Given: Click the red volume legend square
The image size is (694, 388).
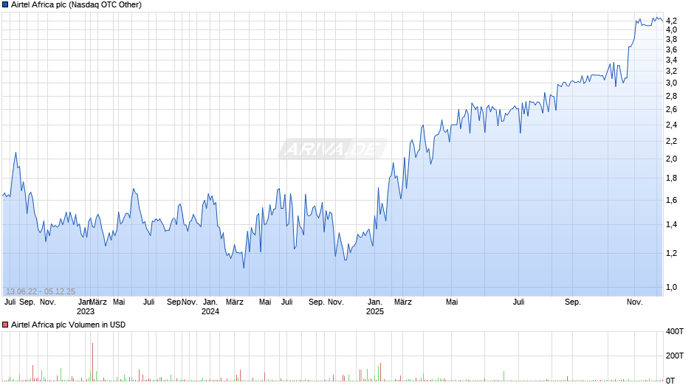Looking at the screenshot, I should [x=5, y=325].
